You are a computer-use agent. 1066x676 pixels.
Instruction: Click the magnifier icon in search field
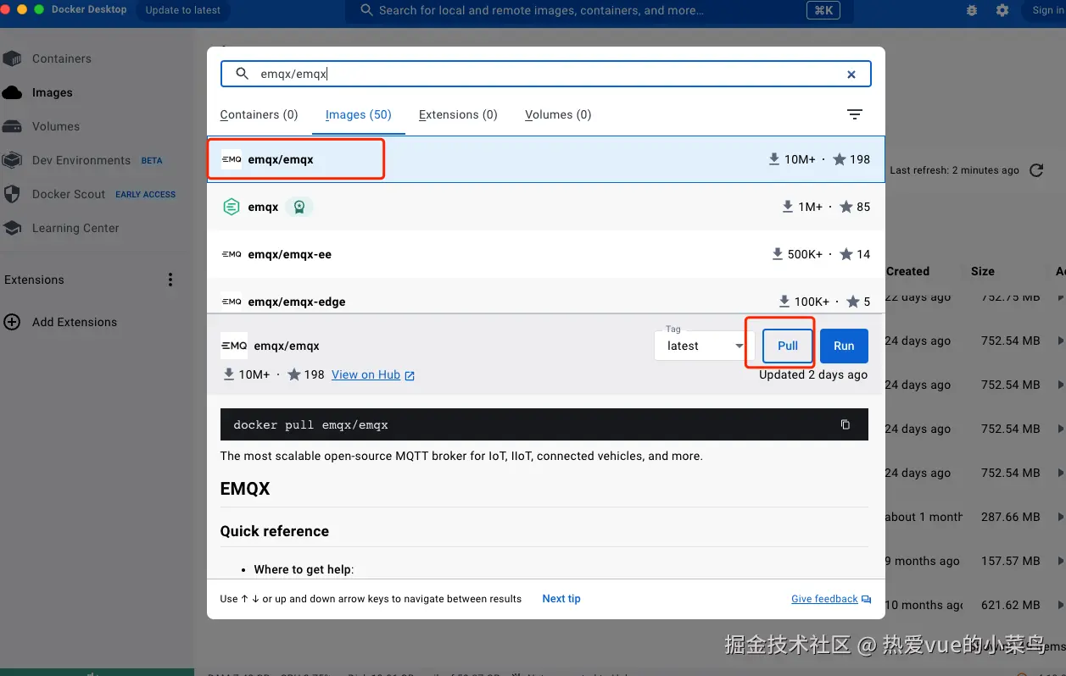[x=243, y=74]
